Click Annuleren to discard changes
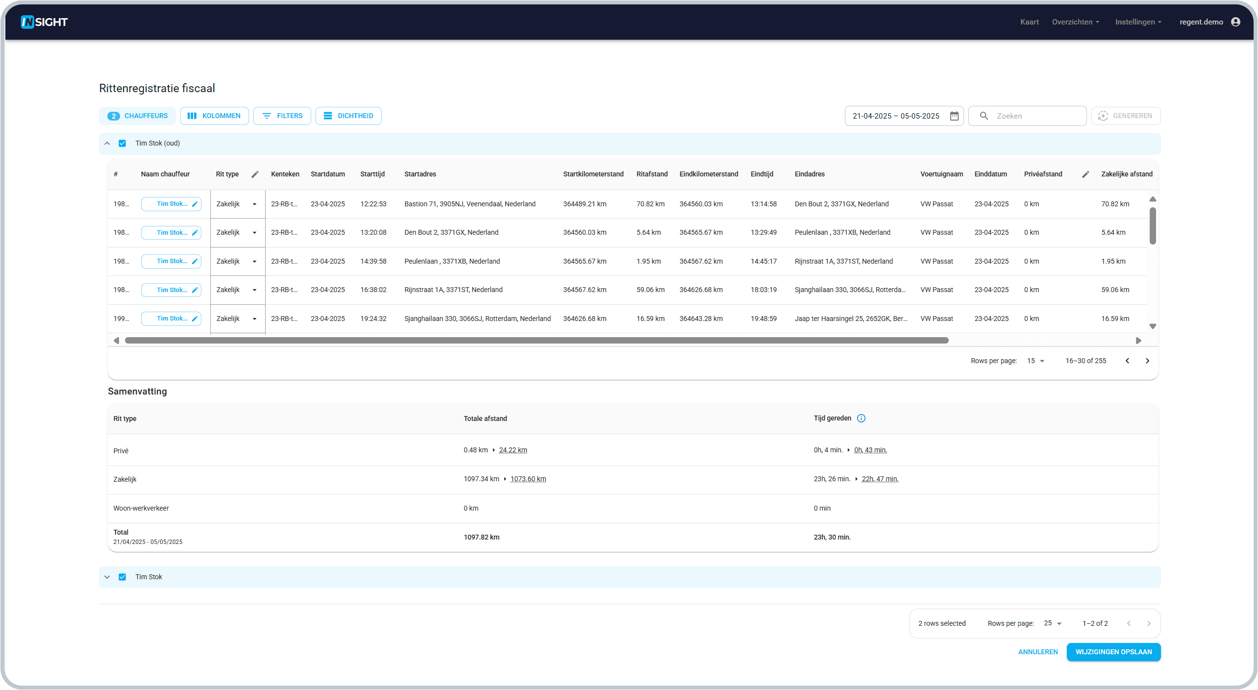Screen dimensions: 1258x690 pos(1038,652)
